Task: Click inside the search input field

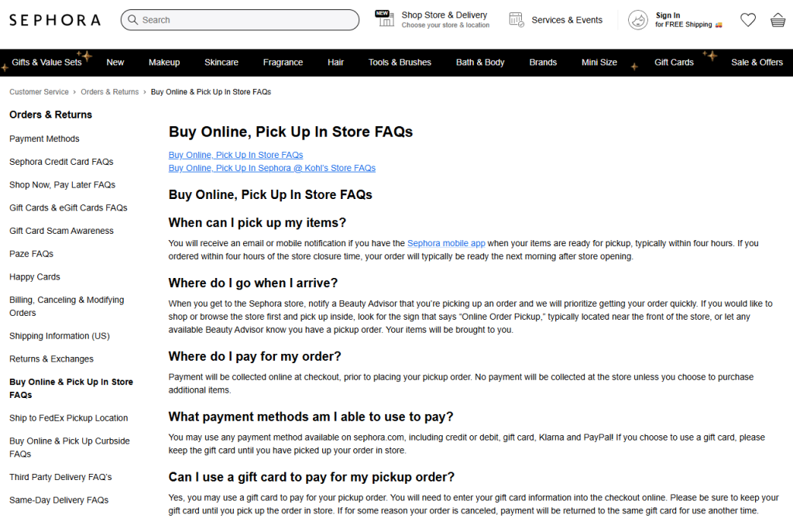Action: (232, 19)
